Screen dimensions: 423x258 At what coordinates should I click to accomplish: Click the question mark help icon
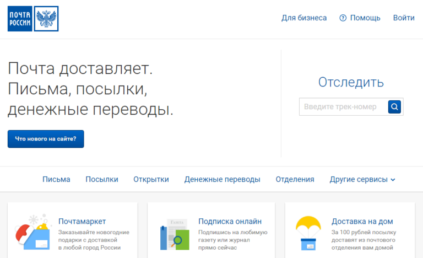click(x=343, y=18)
